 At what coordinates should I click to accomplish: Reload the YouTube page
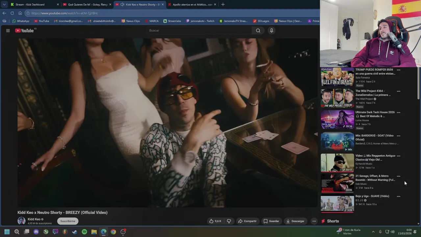point(12,13)
